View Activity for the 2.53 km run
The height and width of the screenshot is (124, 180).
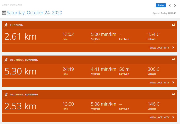coord(159,118)
